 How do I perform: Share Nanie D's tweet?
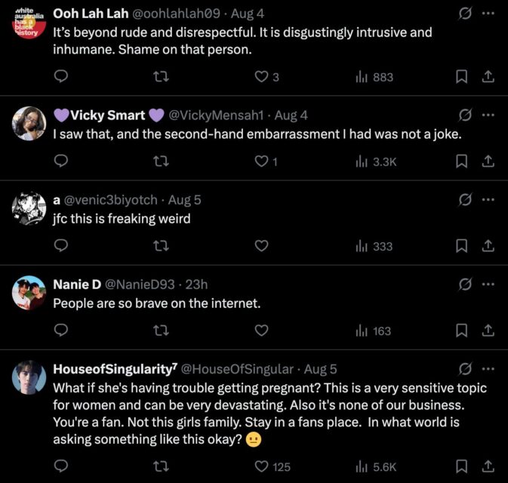pos(488,331)
